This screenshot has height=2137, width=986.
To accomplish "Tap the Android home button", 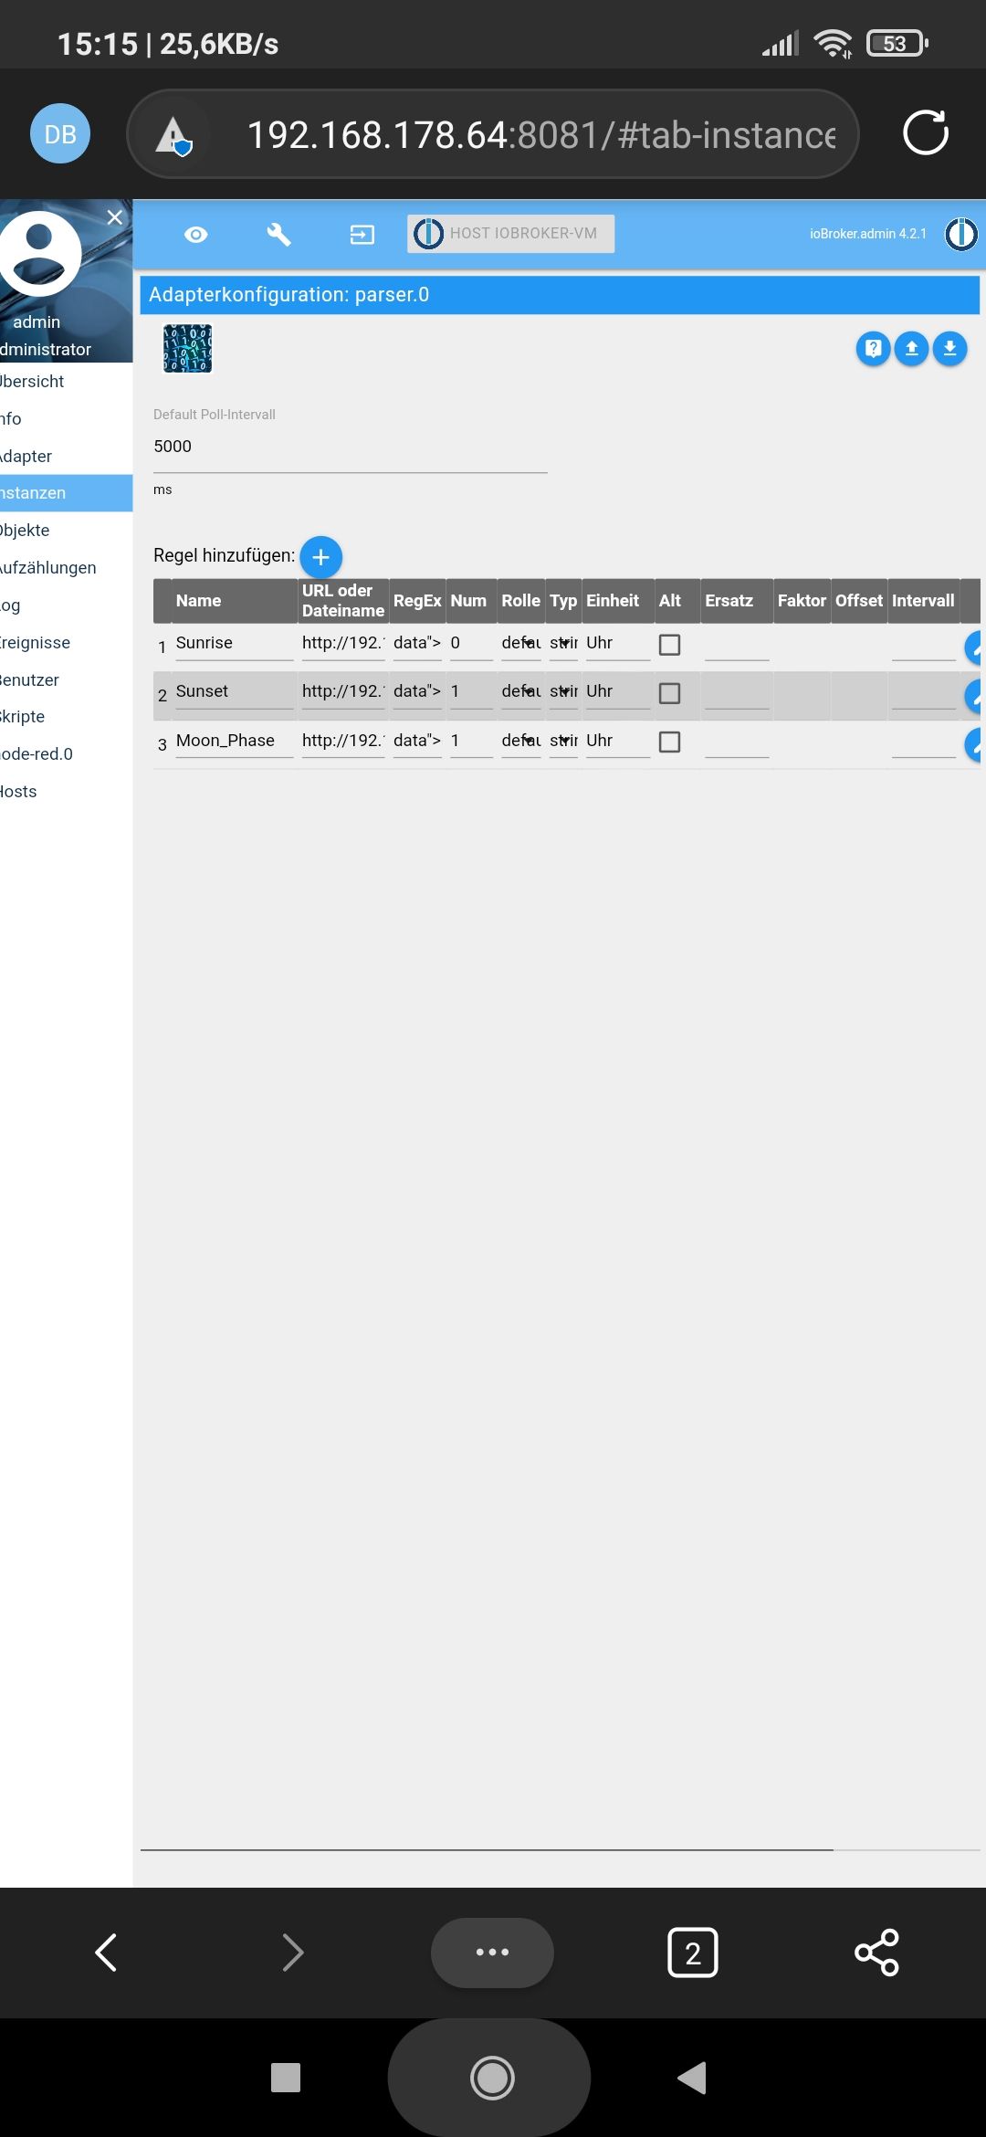I will point(492,2078).
